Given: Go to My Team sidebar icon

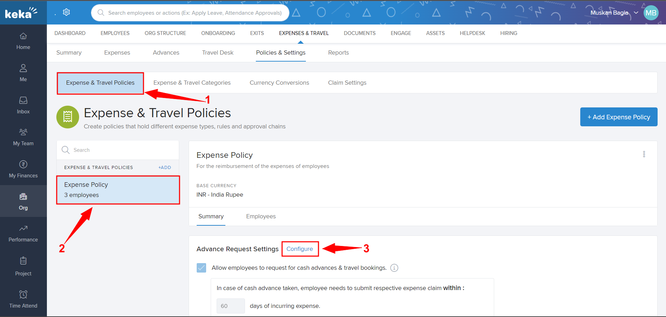Looking at the screenshot, I should point(23,132).
